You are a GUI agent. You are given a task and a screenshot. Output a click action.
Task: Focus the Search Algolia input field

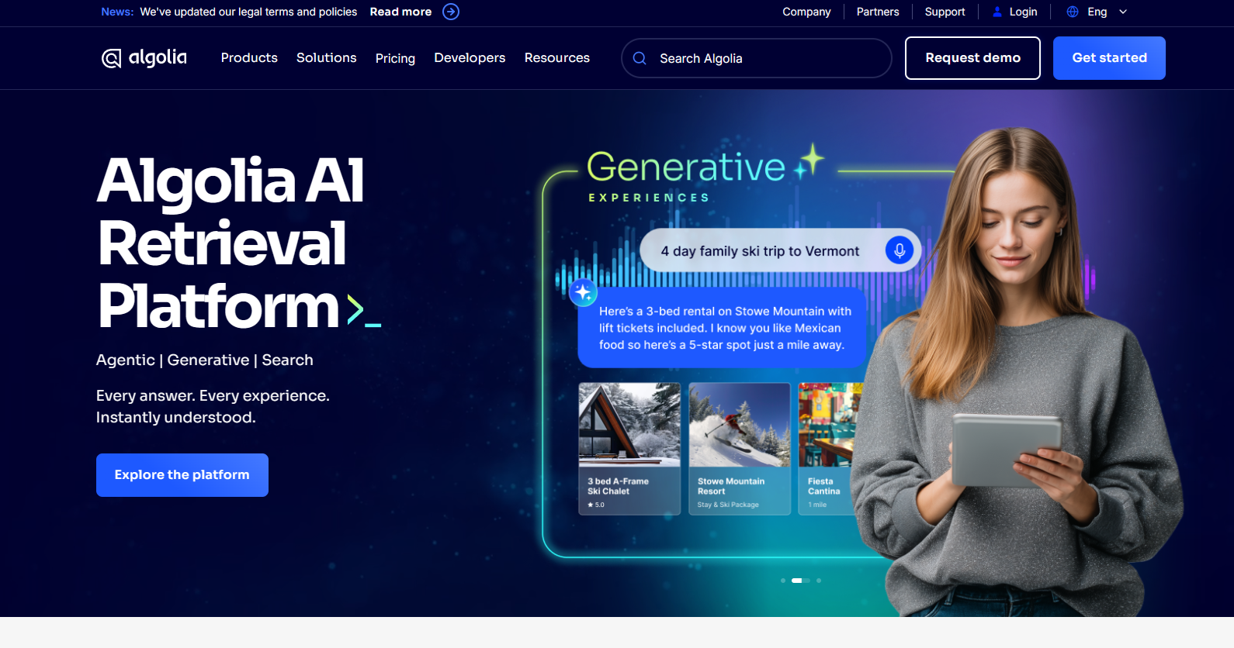[x=757, y=58]
